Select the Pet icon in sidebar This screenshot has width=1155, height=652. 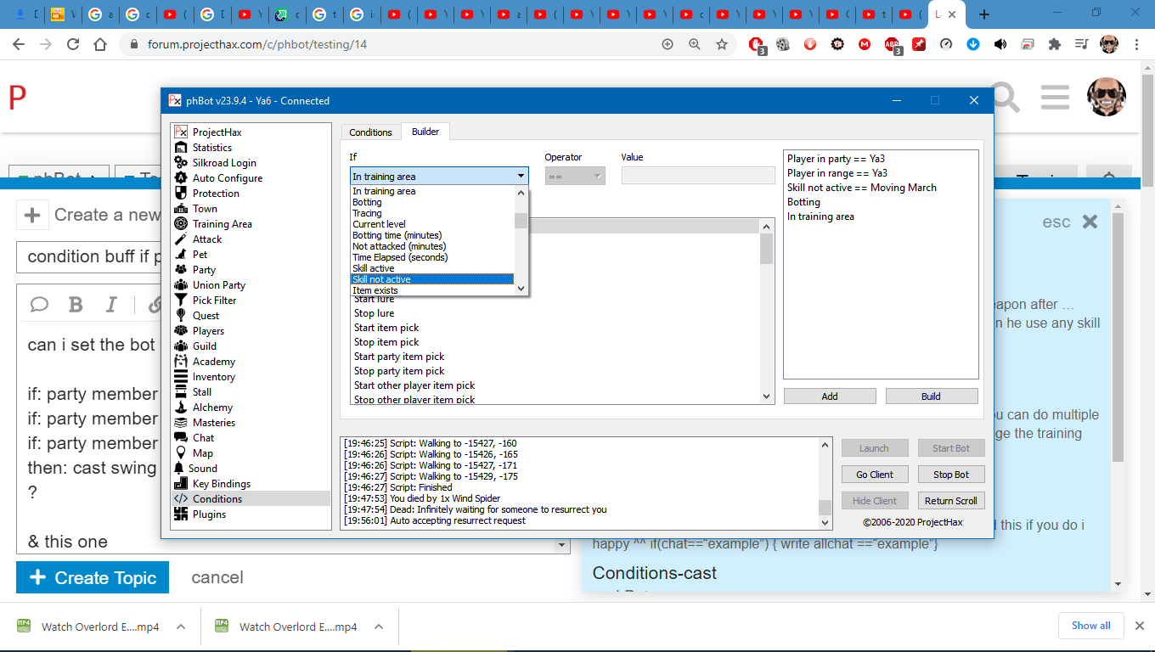click(x=180, y=255)
